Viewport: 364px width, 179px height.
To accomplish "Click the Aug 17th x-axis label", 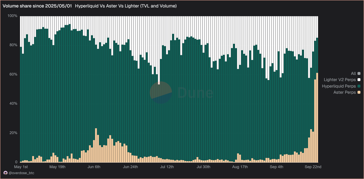I will (x=240, y=167).
